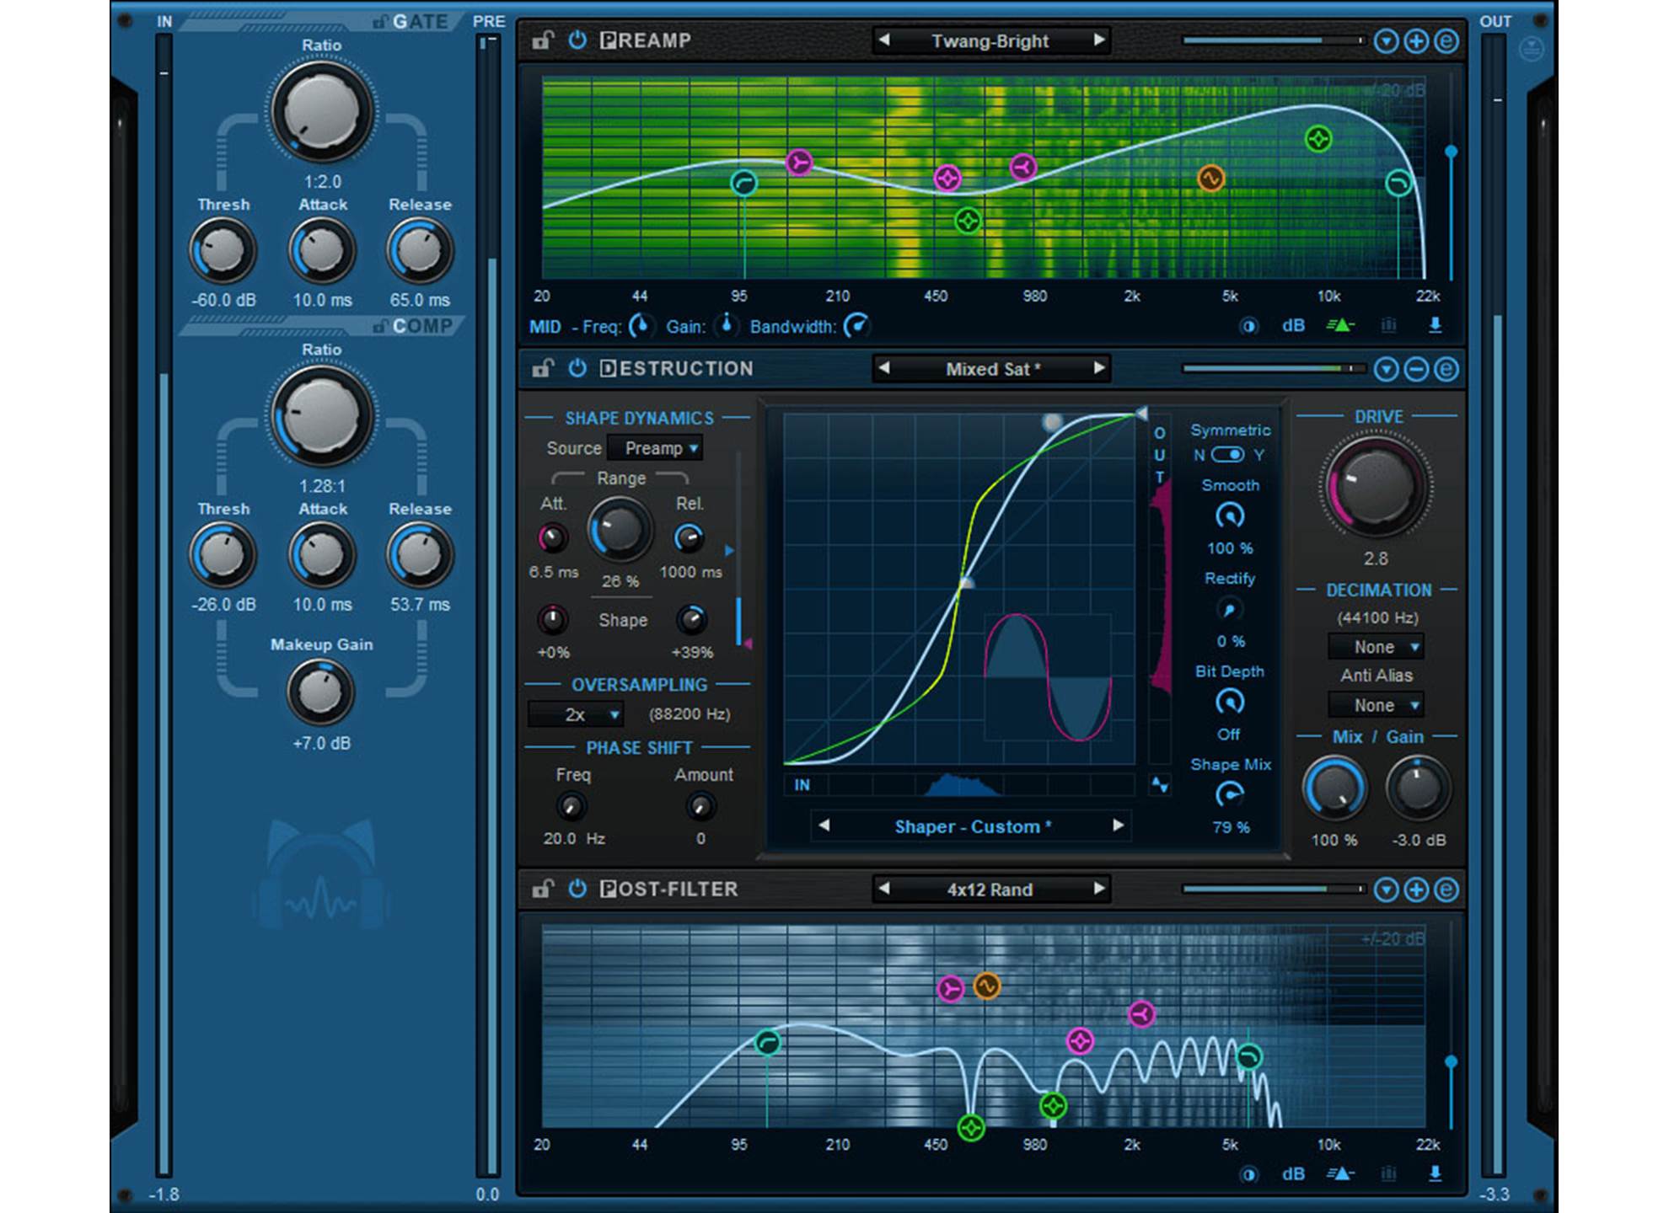Click the Preamp orange notch filter node

(x=1210, y=178)
